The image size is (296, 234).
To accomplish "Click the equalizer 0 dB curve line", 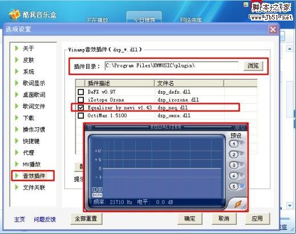I will tap(162, 168).
